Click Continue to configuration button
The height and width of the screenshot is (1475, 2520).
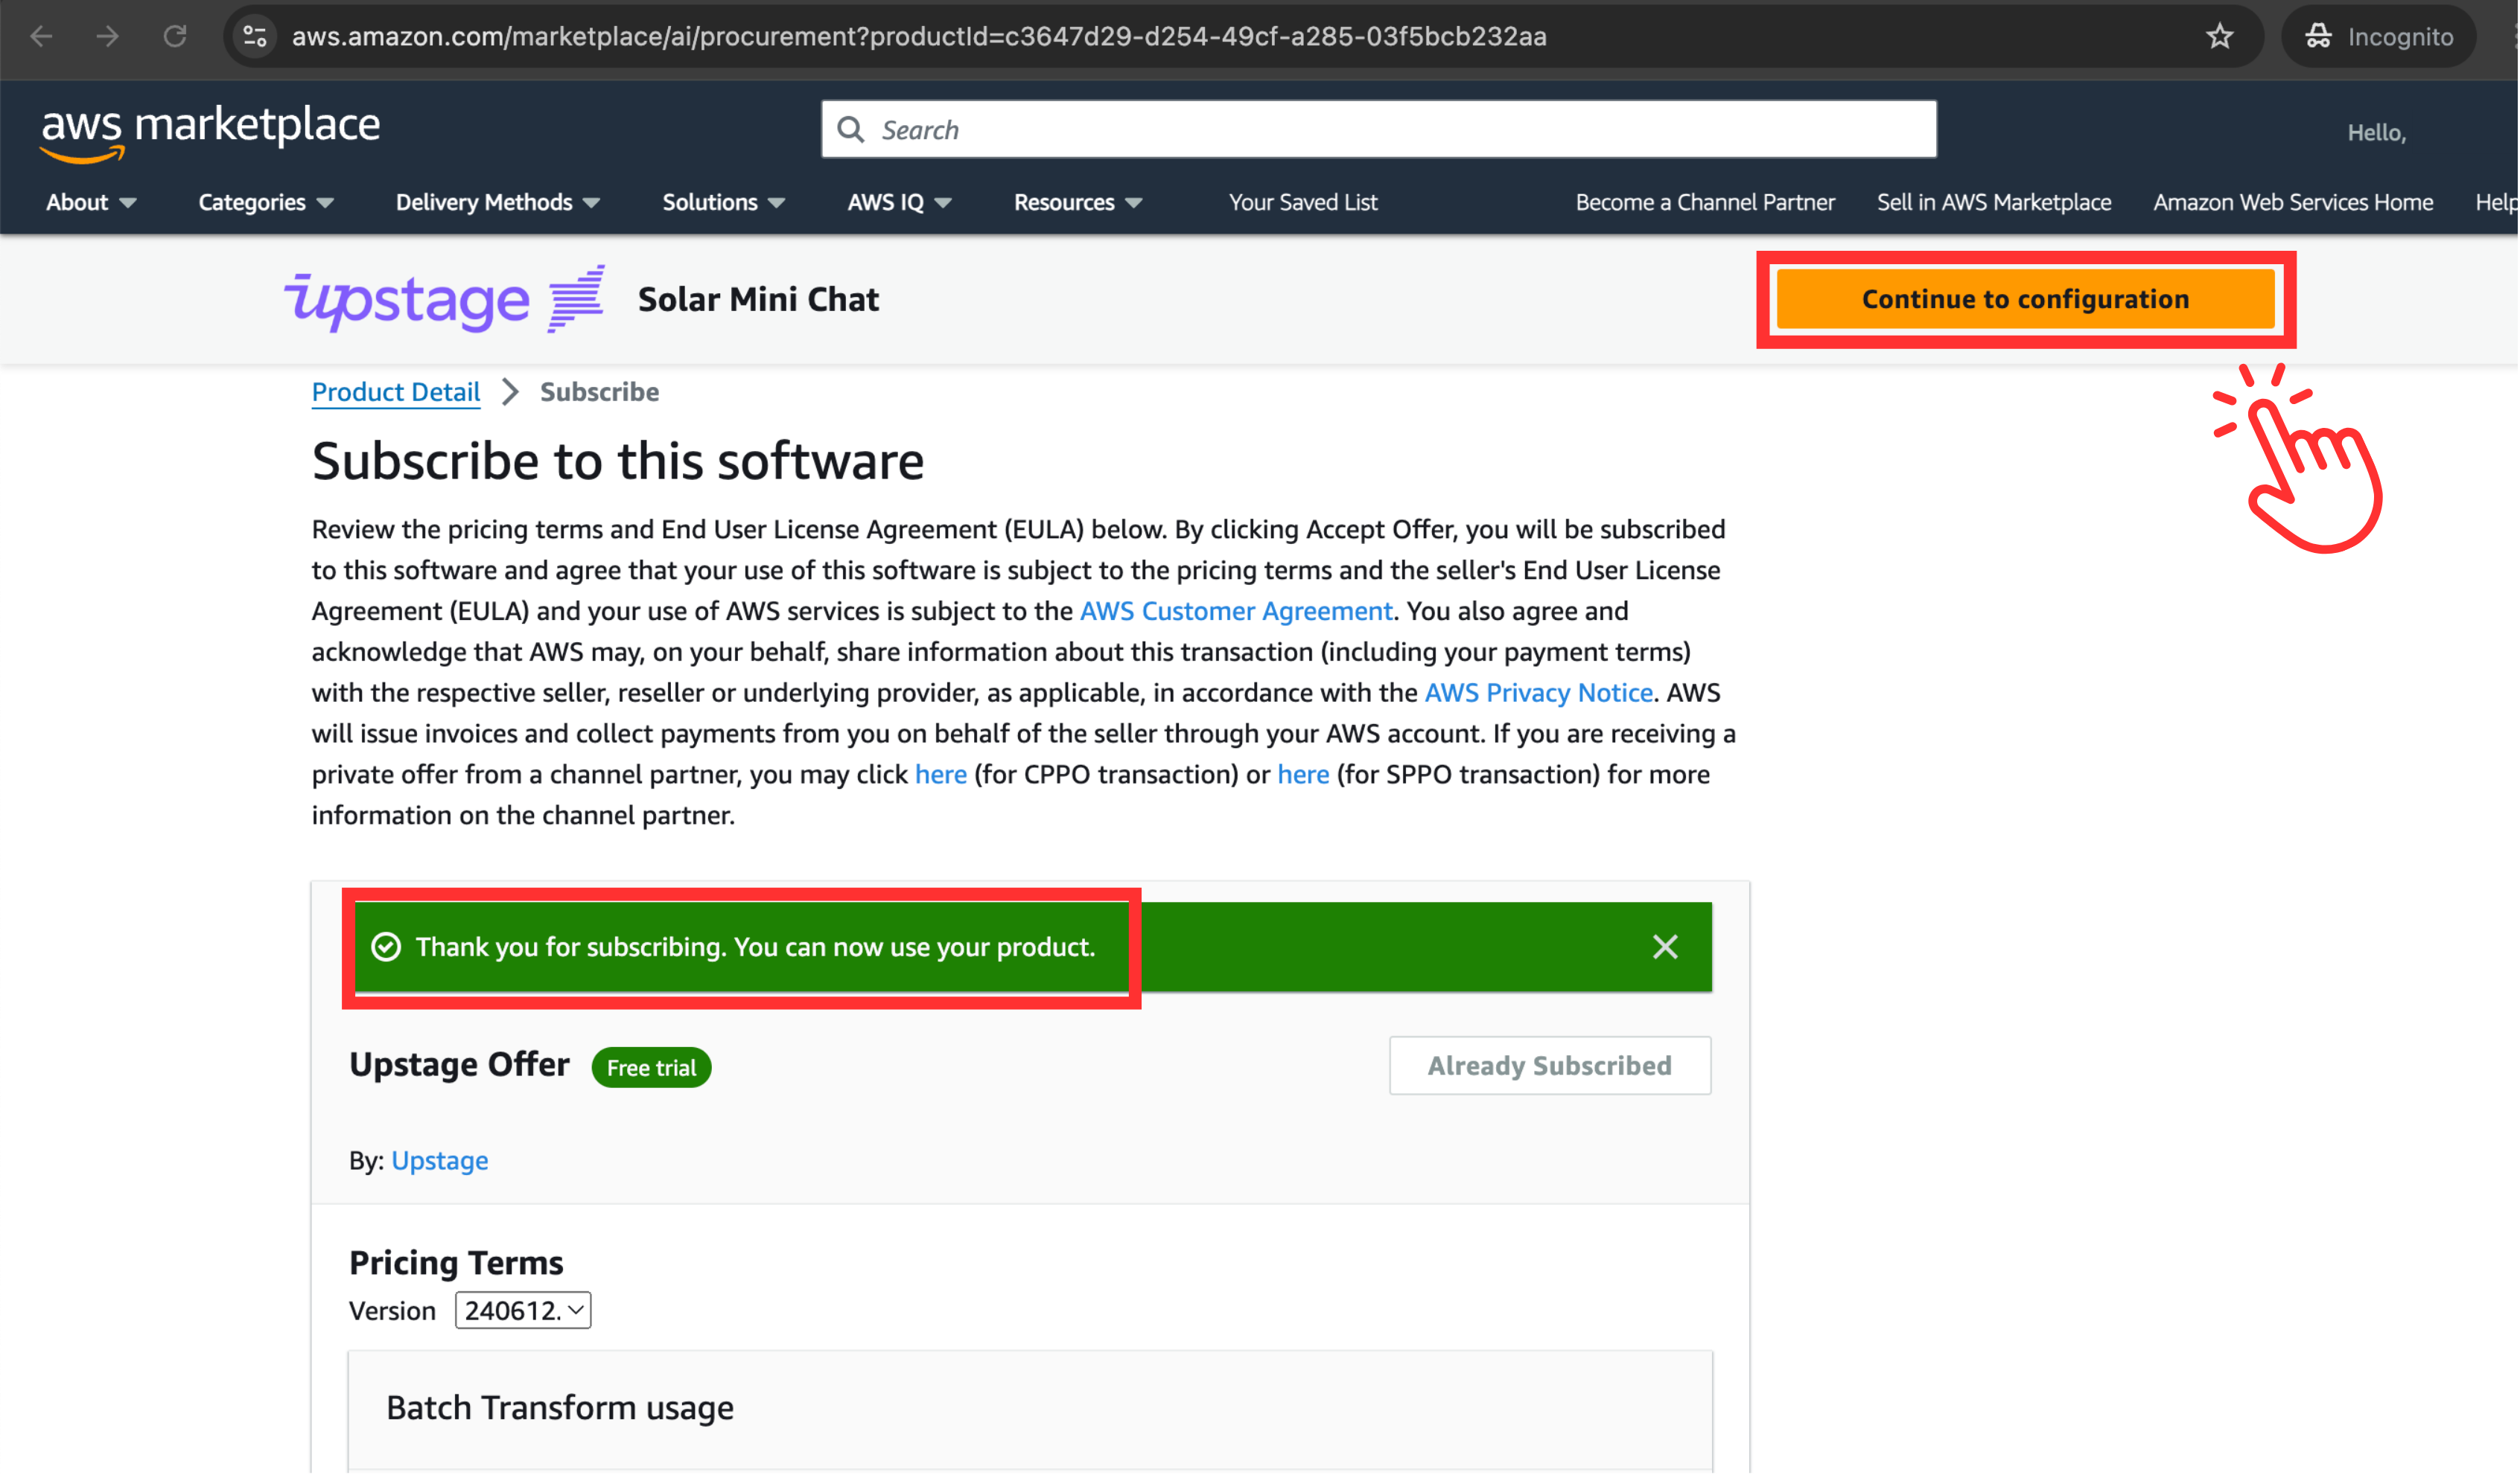point(2026,299)
